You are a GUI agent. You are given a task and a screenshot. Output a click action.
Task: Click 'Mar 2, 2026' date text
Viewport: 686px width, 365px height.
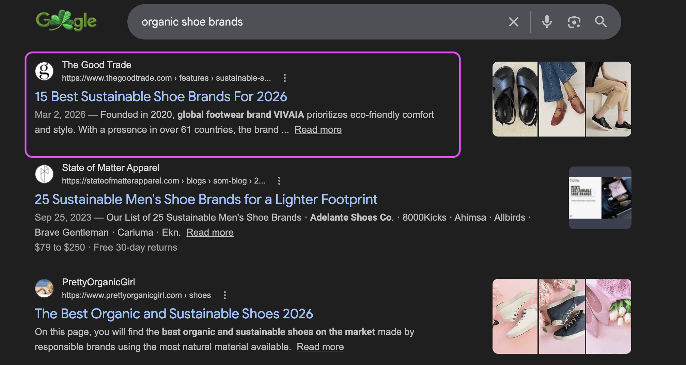pos(60,115)
